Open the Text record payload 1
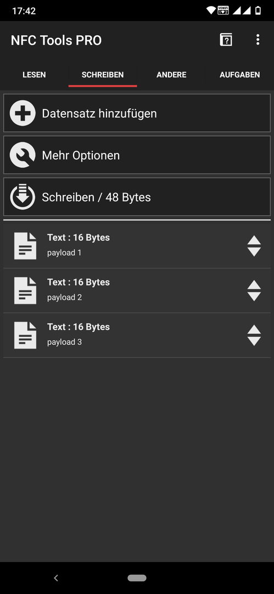This screenshot has height=594, width=274. click(x=137, y=246)
